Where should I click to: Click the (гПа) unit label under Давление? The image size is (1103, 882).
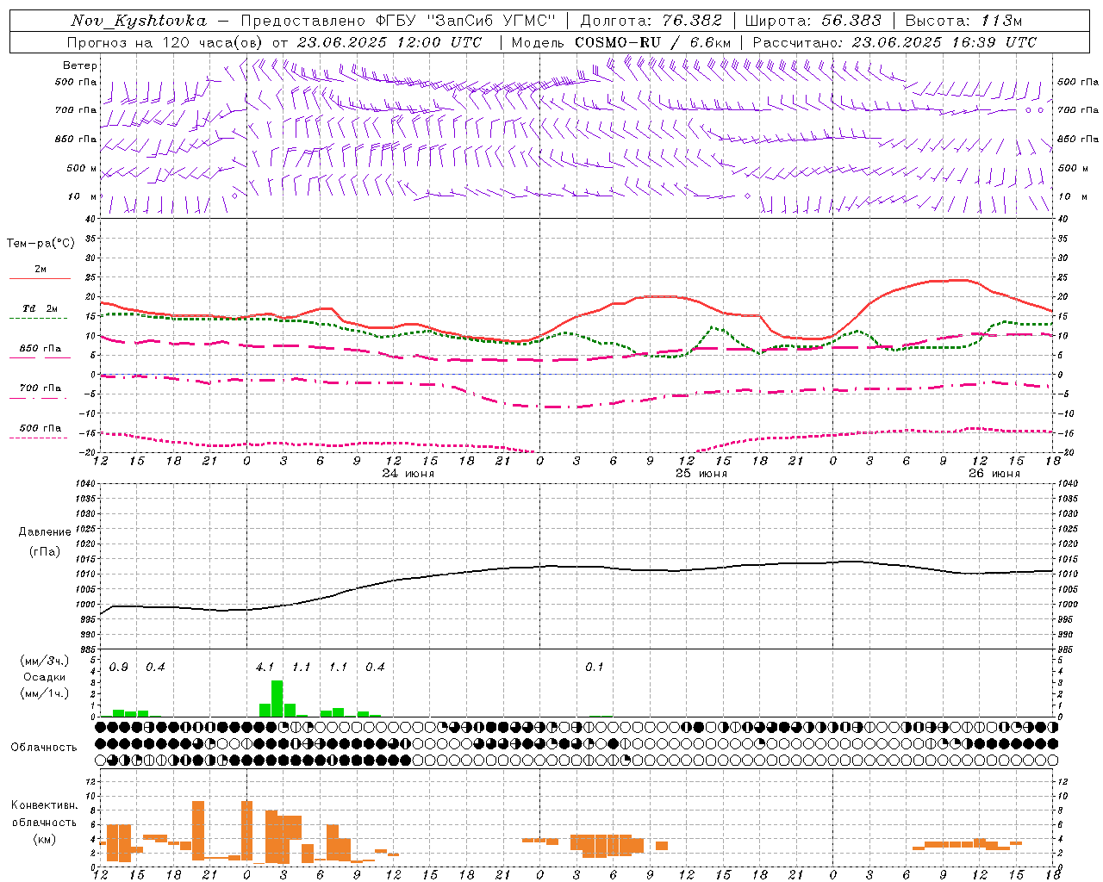(x=45, y=552)
